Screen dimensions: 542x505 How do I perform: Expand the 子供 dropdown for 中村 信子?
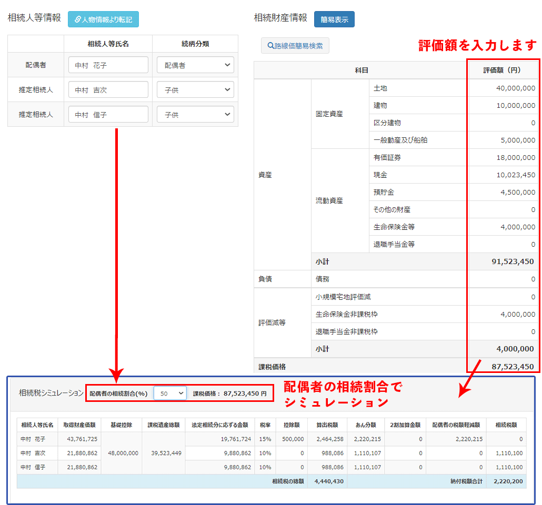coord(195,114)
